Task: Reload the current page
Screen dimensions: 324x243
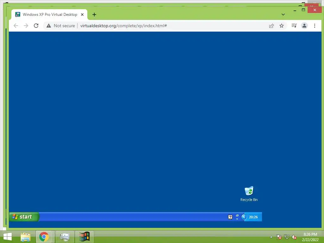Action: pyautogui.click(x=36, y=26)
